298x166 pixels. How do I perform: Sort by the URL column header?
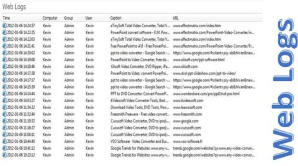coord(176,18)
